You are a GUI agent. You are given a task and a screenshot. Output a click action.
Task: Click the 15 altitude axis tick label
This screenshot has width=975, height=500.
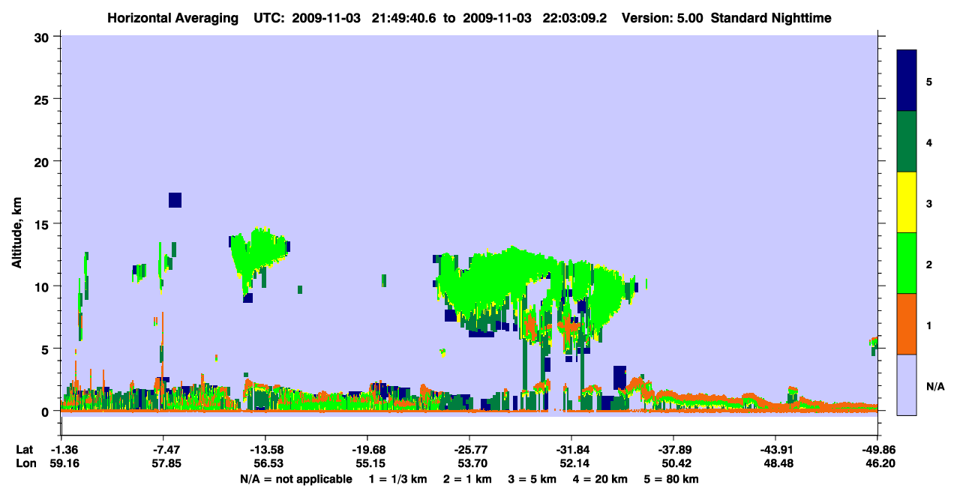pyautogui.click(x=43, y=224)
